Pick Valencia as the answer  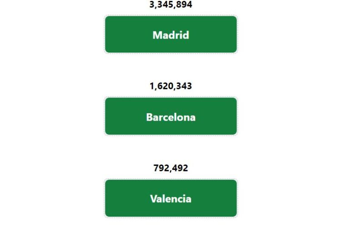(170, 198)
